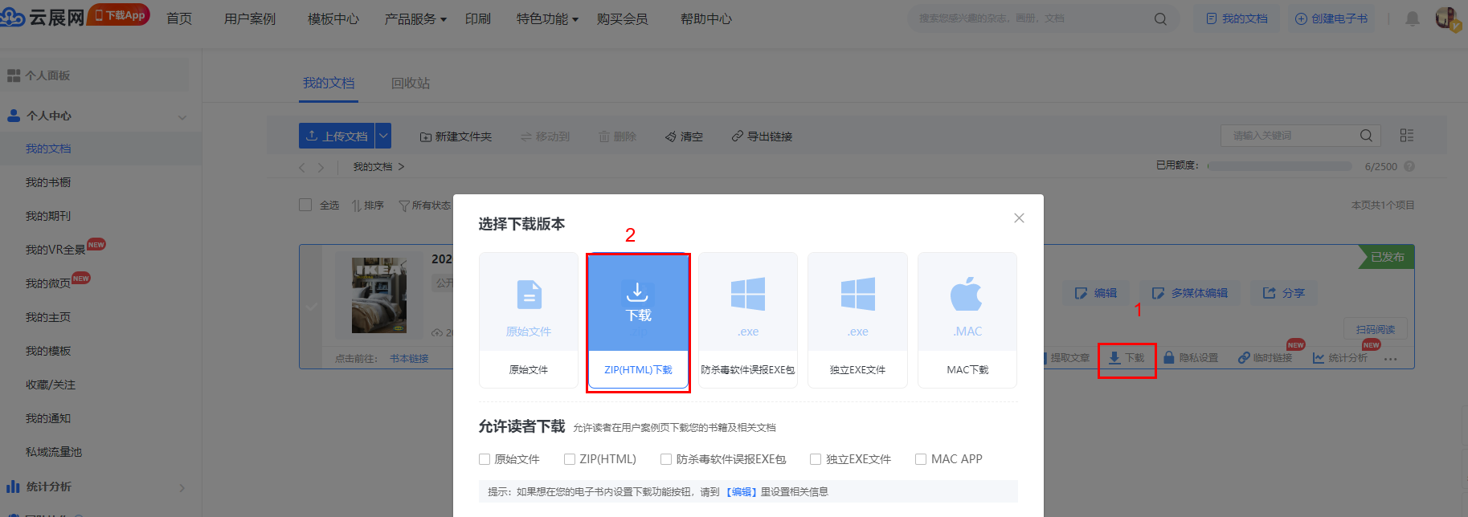1468x517 pixels.
Task: Click the notification bell icon
Action: tap(1412, 18)
